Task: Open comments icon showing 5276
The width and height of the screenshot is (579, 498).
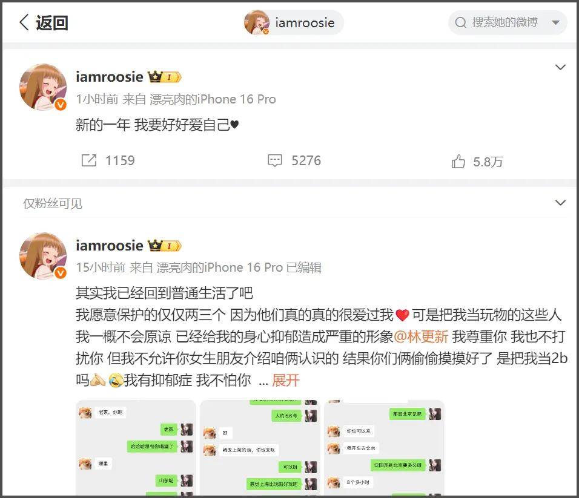Action: point(275,160)
